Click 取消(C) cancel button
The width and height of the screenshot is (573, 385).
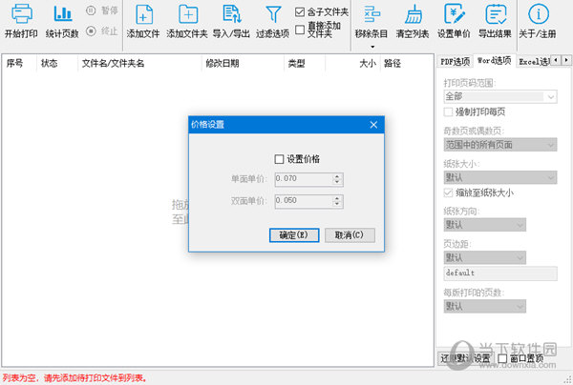coord(350,235)
